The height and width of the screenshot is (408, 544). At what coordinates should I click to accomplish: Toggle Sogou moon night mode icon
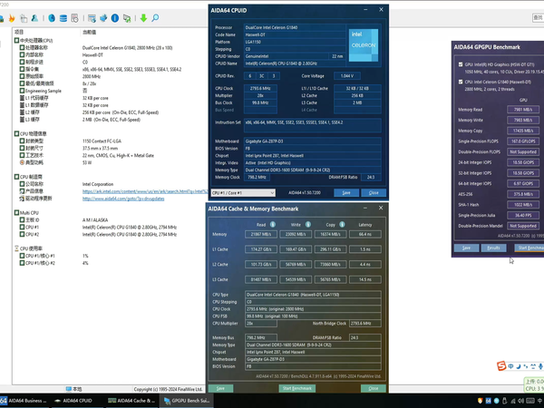[519, 366]
